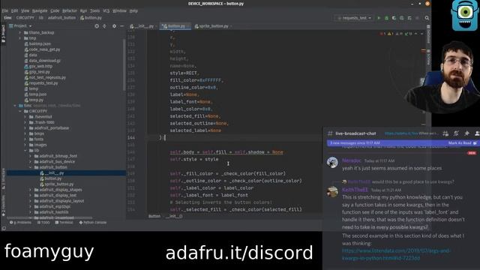The height and width of the screenshot is (270, 480).
Task: Open Problems tool window in bottom bar
Action: 20,223
